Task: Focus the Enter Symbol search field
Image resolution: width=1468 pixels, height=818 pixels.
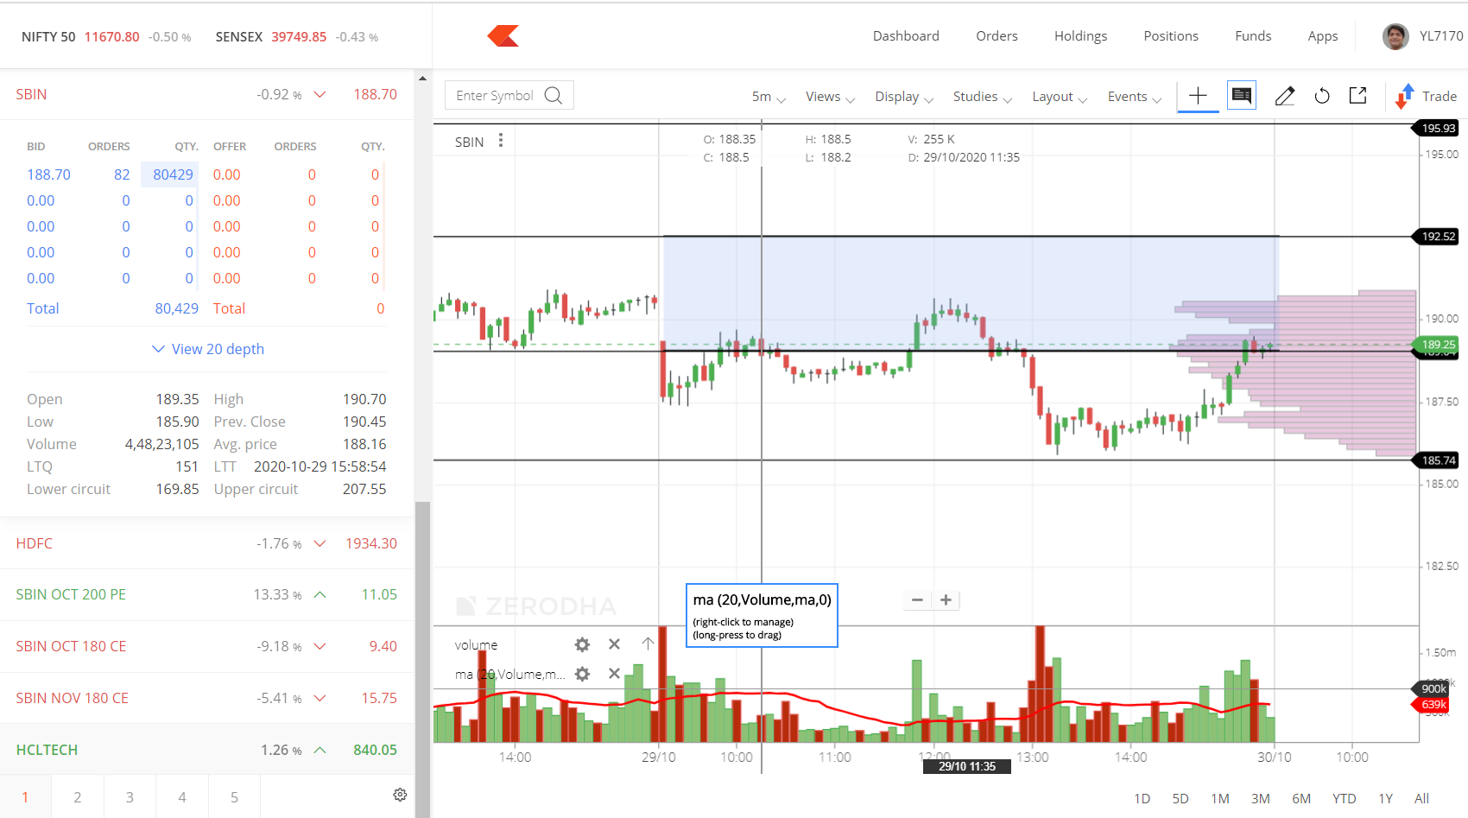Action: coord(509,95)
